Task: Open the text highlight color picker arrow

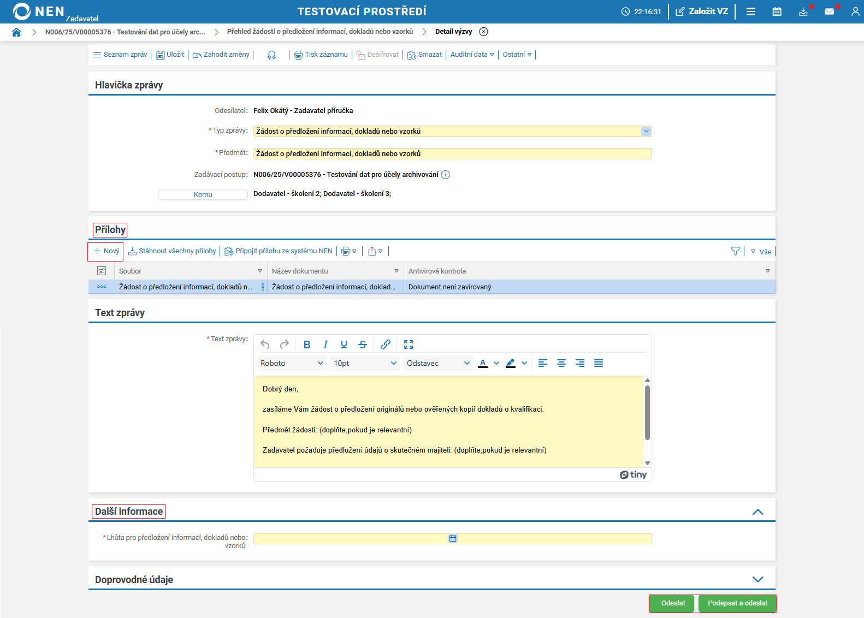Action: pos(524,364)
